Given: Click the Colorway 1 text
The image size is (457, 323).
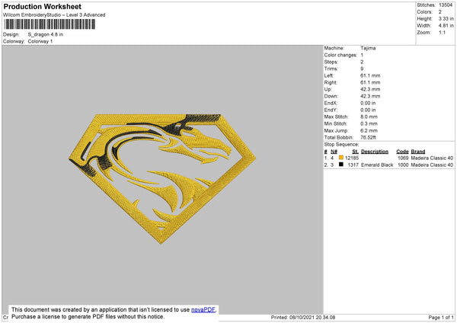Looking at the screenshot, I should pos(40,41).
